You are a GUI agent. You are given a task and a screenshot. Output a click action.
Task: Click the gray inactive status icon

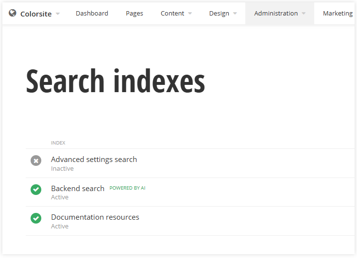[x=36, y=161]
